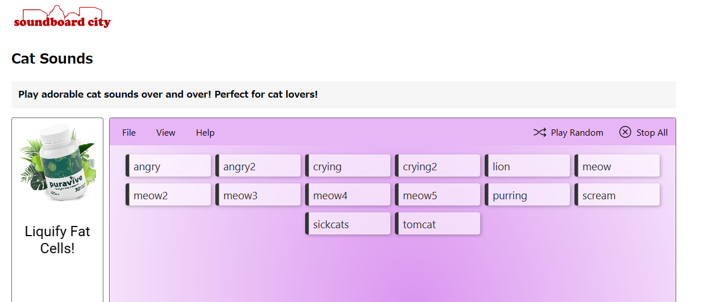Click the Play Random shuffle icon

click(x=539, y=132)
